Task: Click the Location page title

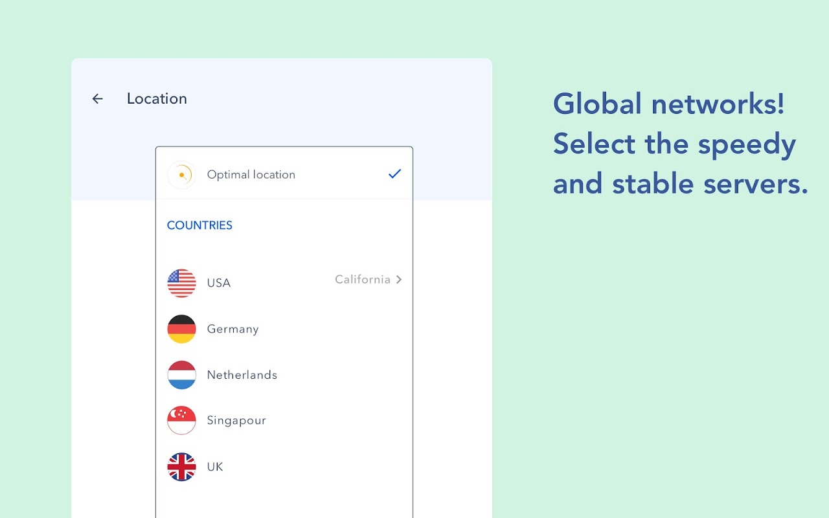Action: coord(157,98)
